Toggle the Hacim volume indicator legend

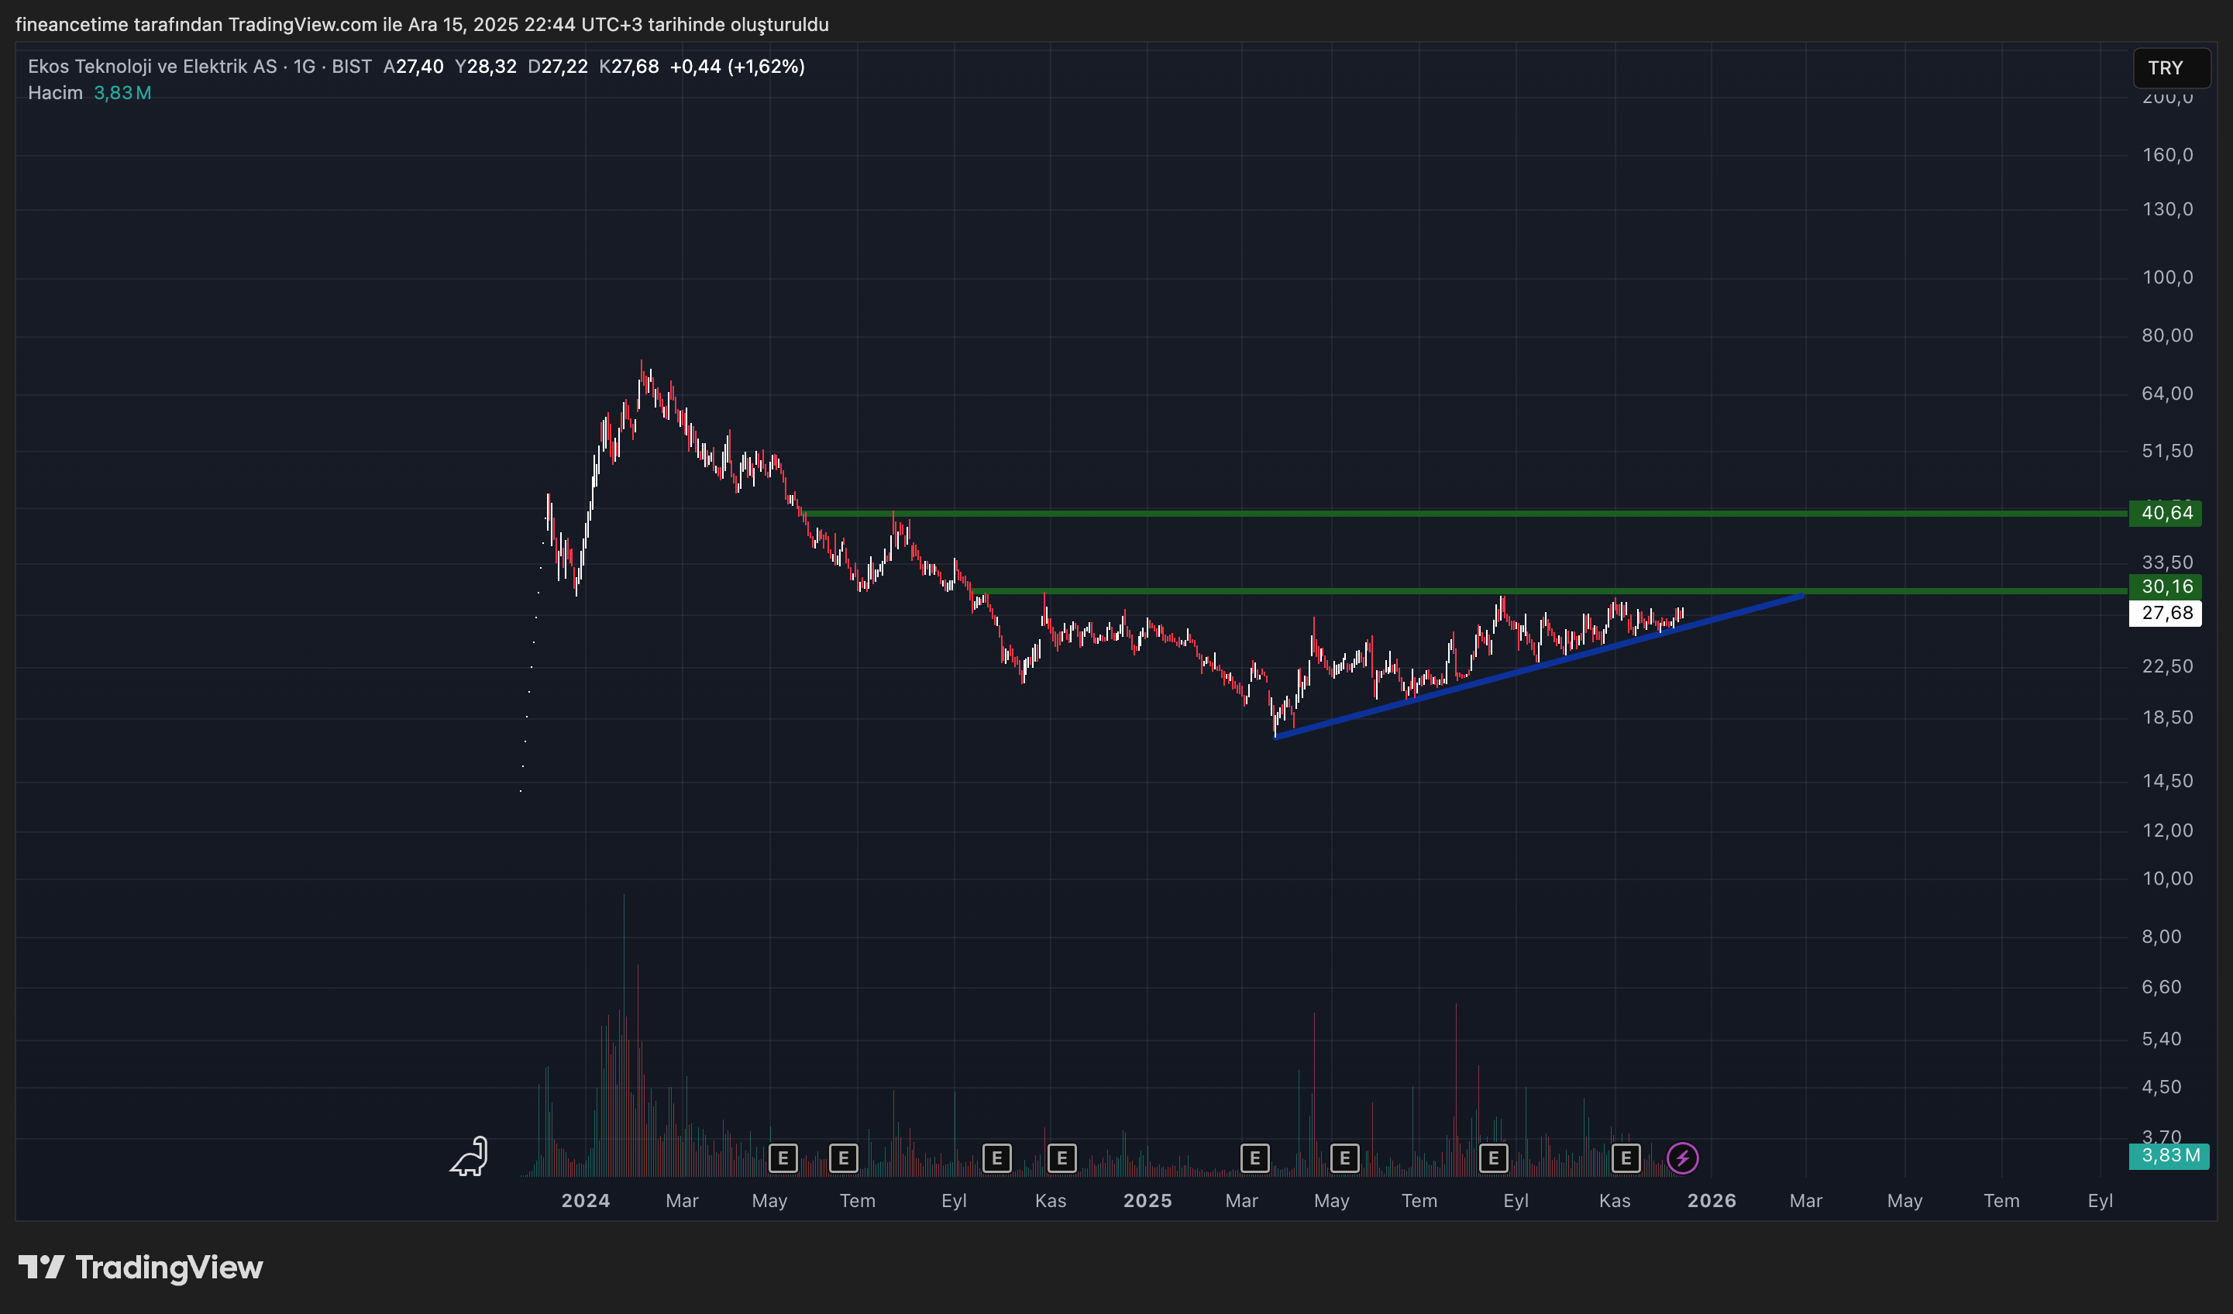[55, 91]
